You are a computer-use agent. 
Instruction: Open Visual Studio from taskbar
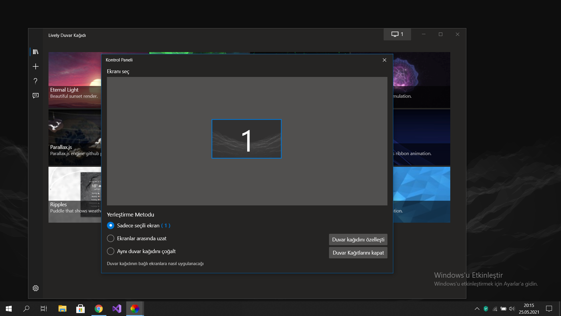point(117,309)
